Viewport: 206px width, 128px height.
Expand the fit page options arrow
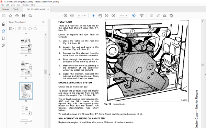pyautogui.click(x=136, y=15)
